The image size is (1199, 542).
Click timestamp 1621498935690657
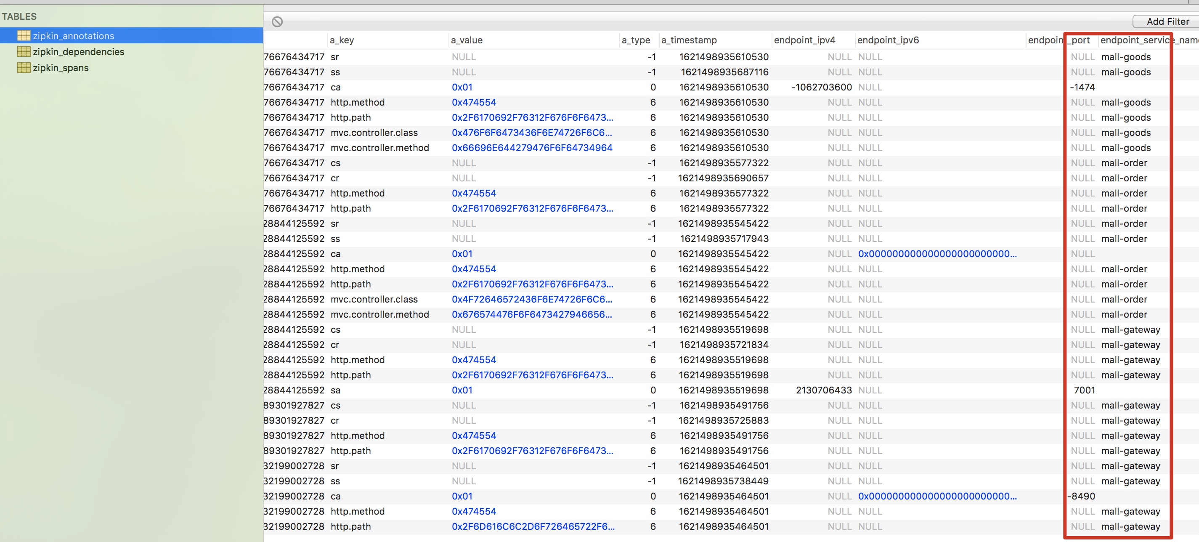click(x=723, y=178)
